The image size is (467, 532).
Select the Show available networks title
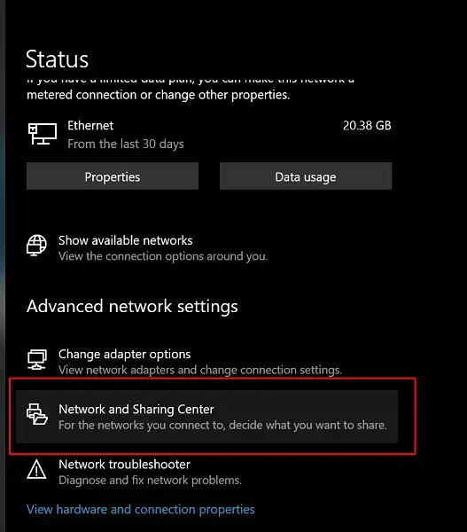(x=126, y=240)
